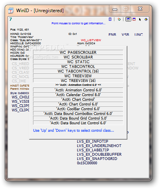
Task: Click the red dotted window frame icon
Action: click(x=134, y=19)
